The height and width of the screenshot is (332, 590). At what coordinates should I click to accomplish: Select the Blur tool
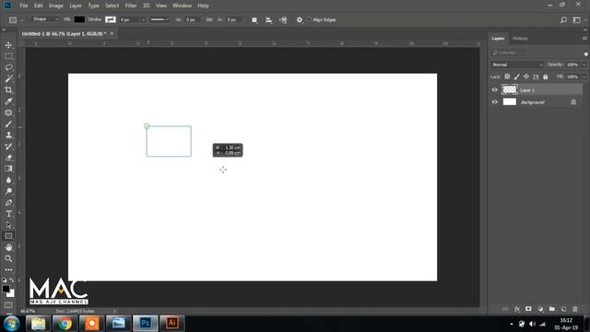[x=8, y=180]
